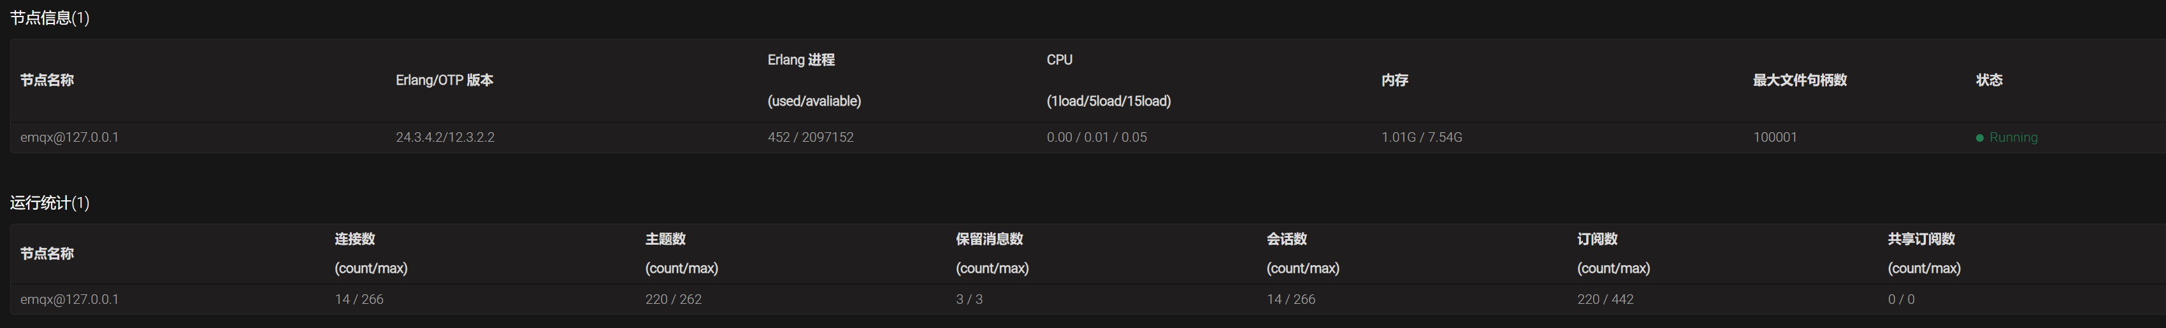
Task: Click the 220 / 442 subscriptions value
Action: [x=1605, y=299]
